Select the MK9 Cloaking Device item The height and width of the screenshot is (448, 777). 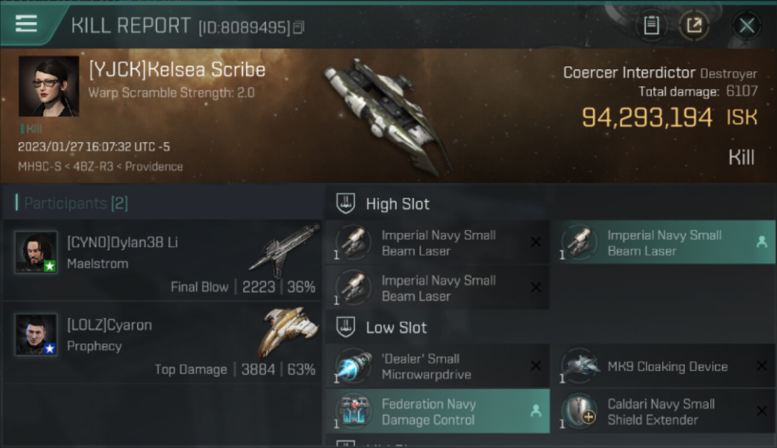click(663, 367)
